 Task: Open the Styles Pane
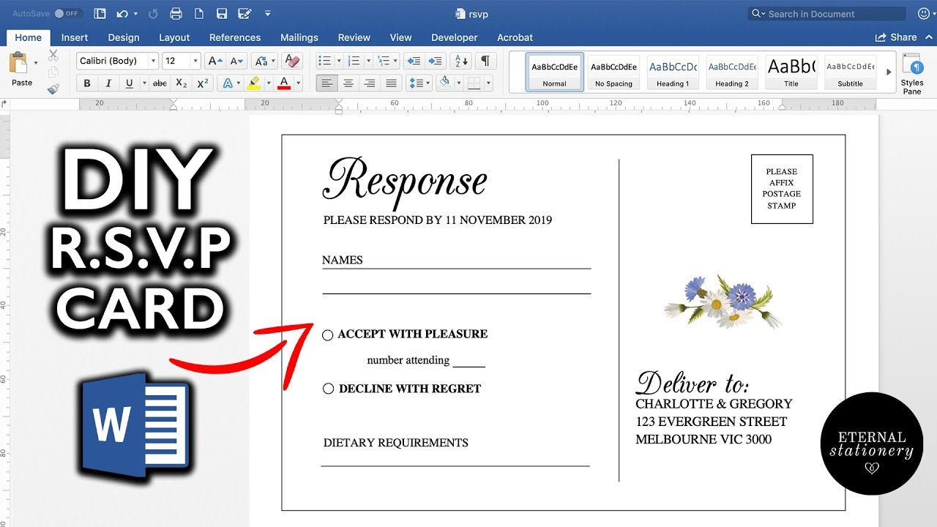(912, 71)
